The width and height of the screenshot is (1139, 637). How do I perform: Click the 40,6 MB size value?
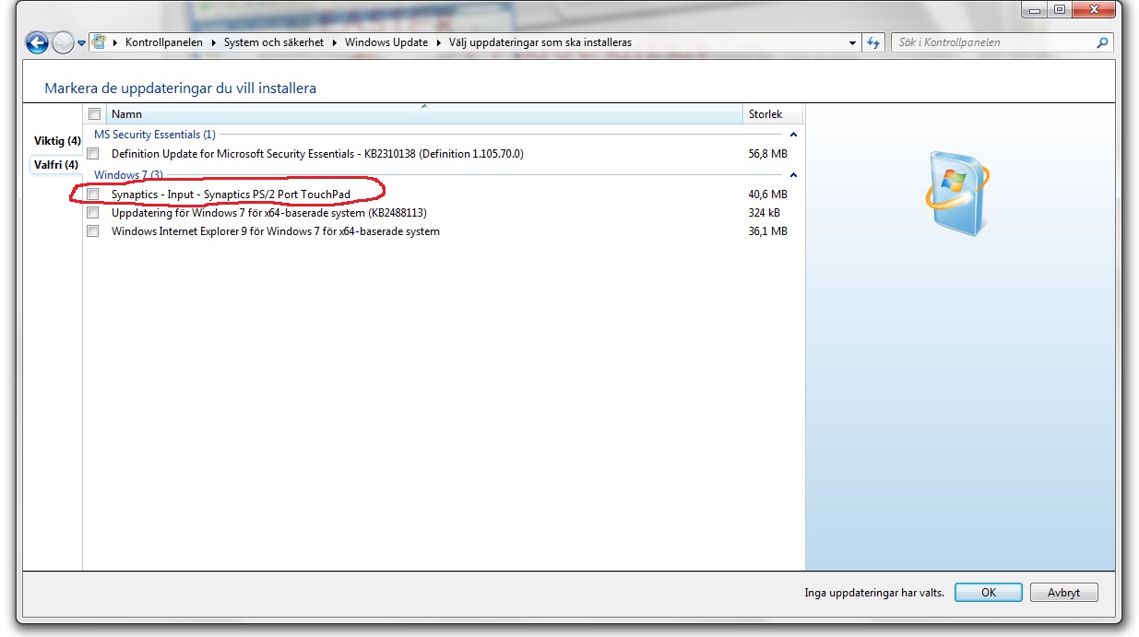(768, 195)
